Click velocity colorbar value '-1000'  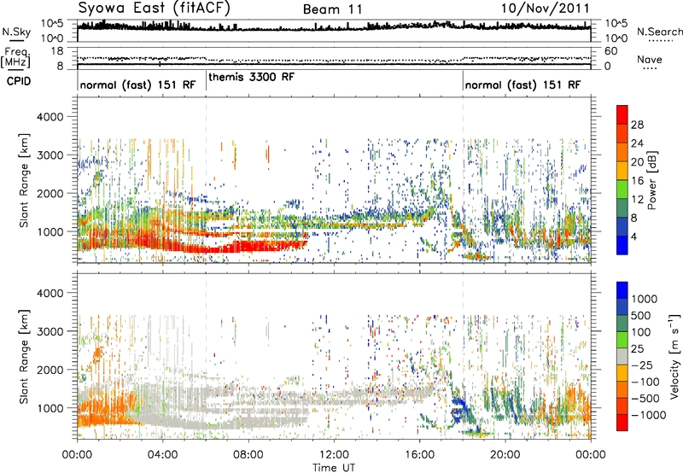[x=648, y=415]
